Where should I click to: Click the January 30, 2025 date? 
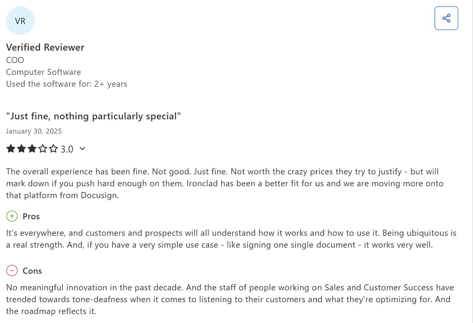34,131
